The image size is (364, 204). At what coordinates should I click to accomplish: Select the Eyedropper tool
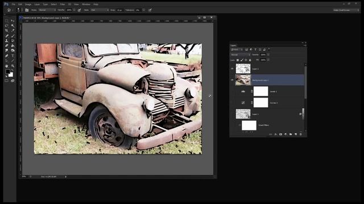click(x=13, y=31)
